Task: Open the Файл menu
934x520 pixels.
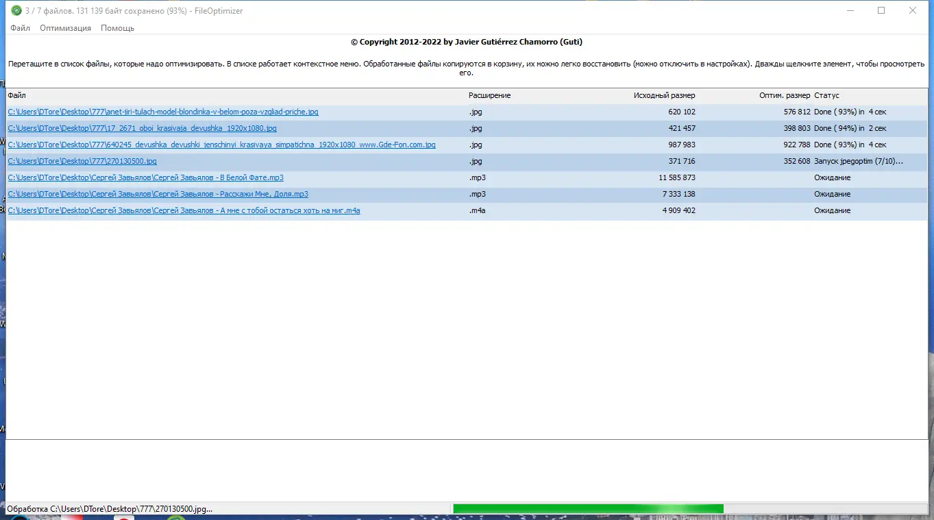Action: (20, 28)
